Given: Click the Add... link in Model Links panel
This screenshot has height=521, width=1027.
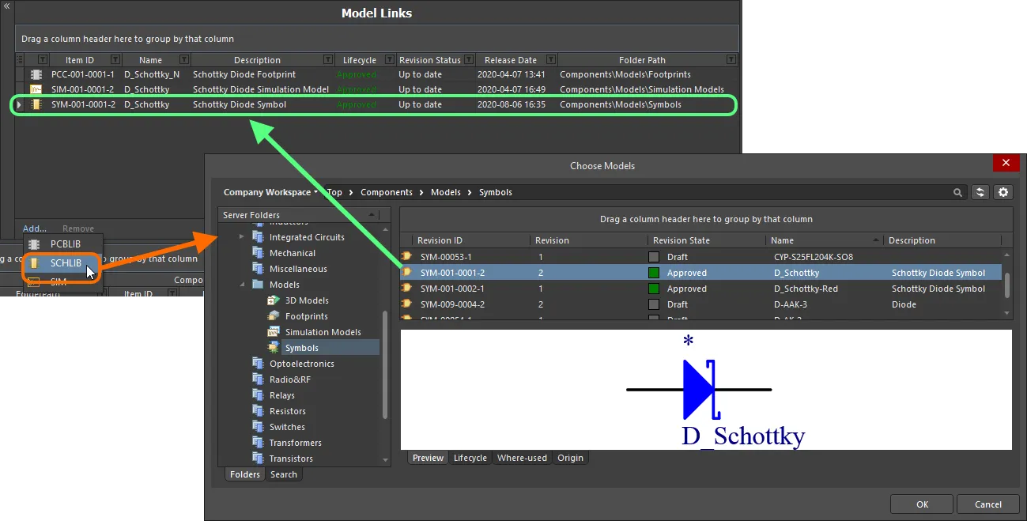Looking at the screenshot, I should [33, 228].
